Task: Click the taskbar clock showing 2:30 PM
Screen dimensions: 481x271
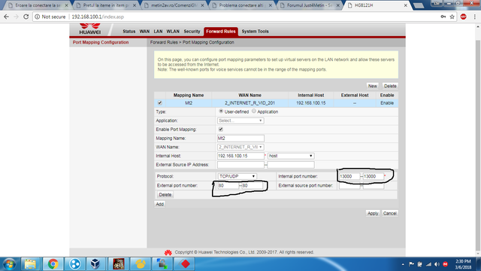Action: 463,264
